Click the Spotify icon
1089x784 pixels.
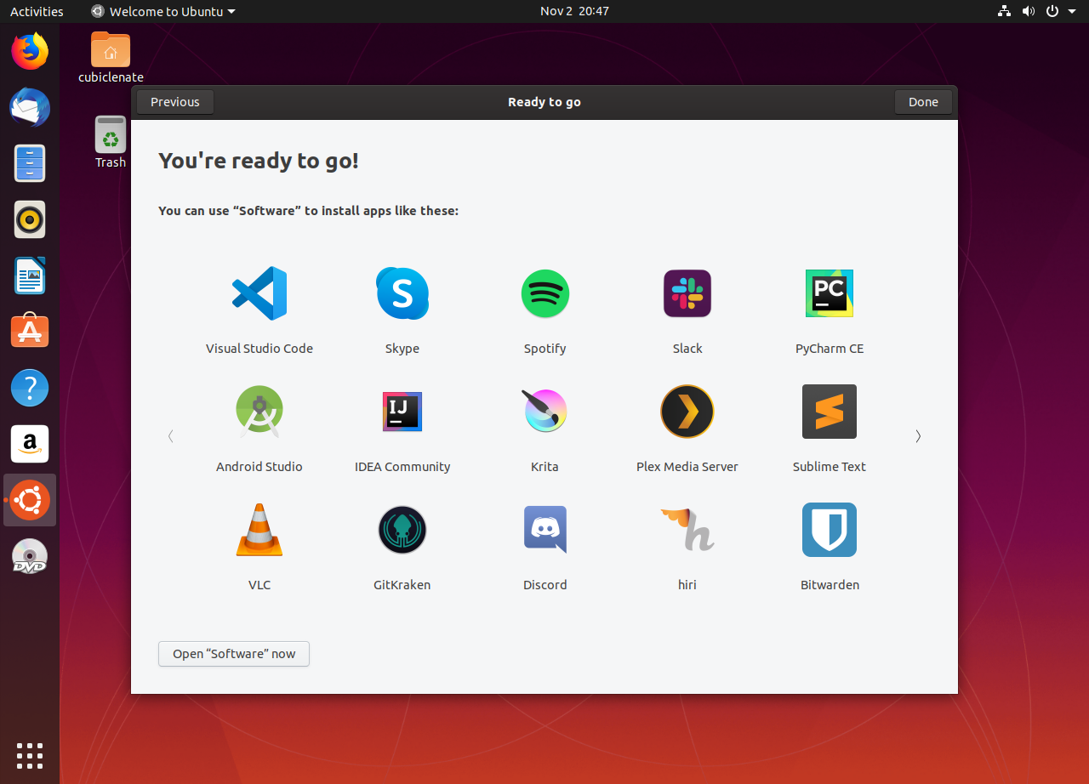point(544,293)
